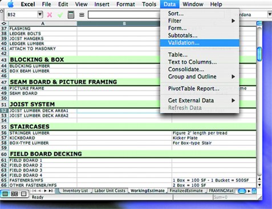Select row 52 header
The image size is (272, 209).
(x=4, y=110)
